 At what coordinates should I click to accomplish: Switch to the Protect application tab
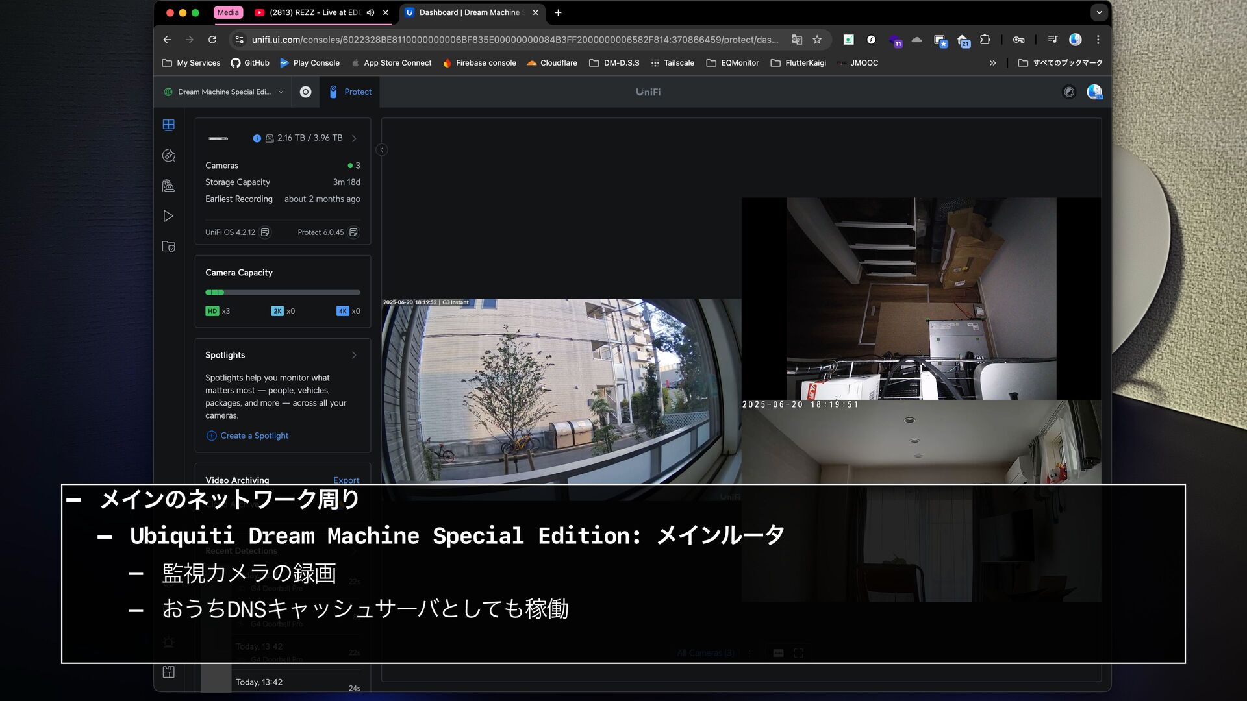click(x=350, y=92)
